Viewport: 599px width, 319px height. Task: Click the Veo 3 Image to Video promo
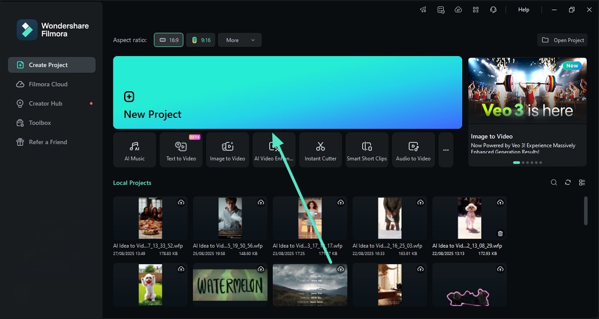point(528,111)
